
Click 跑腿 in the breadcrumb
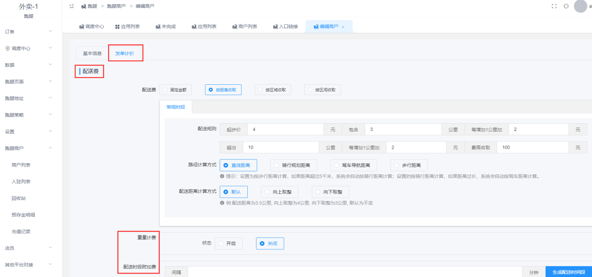(92, 6)
